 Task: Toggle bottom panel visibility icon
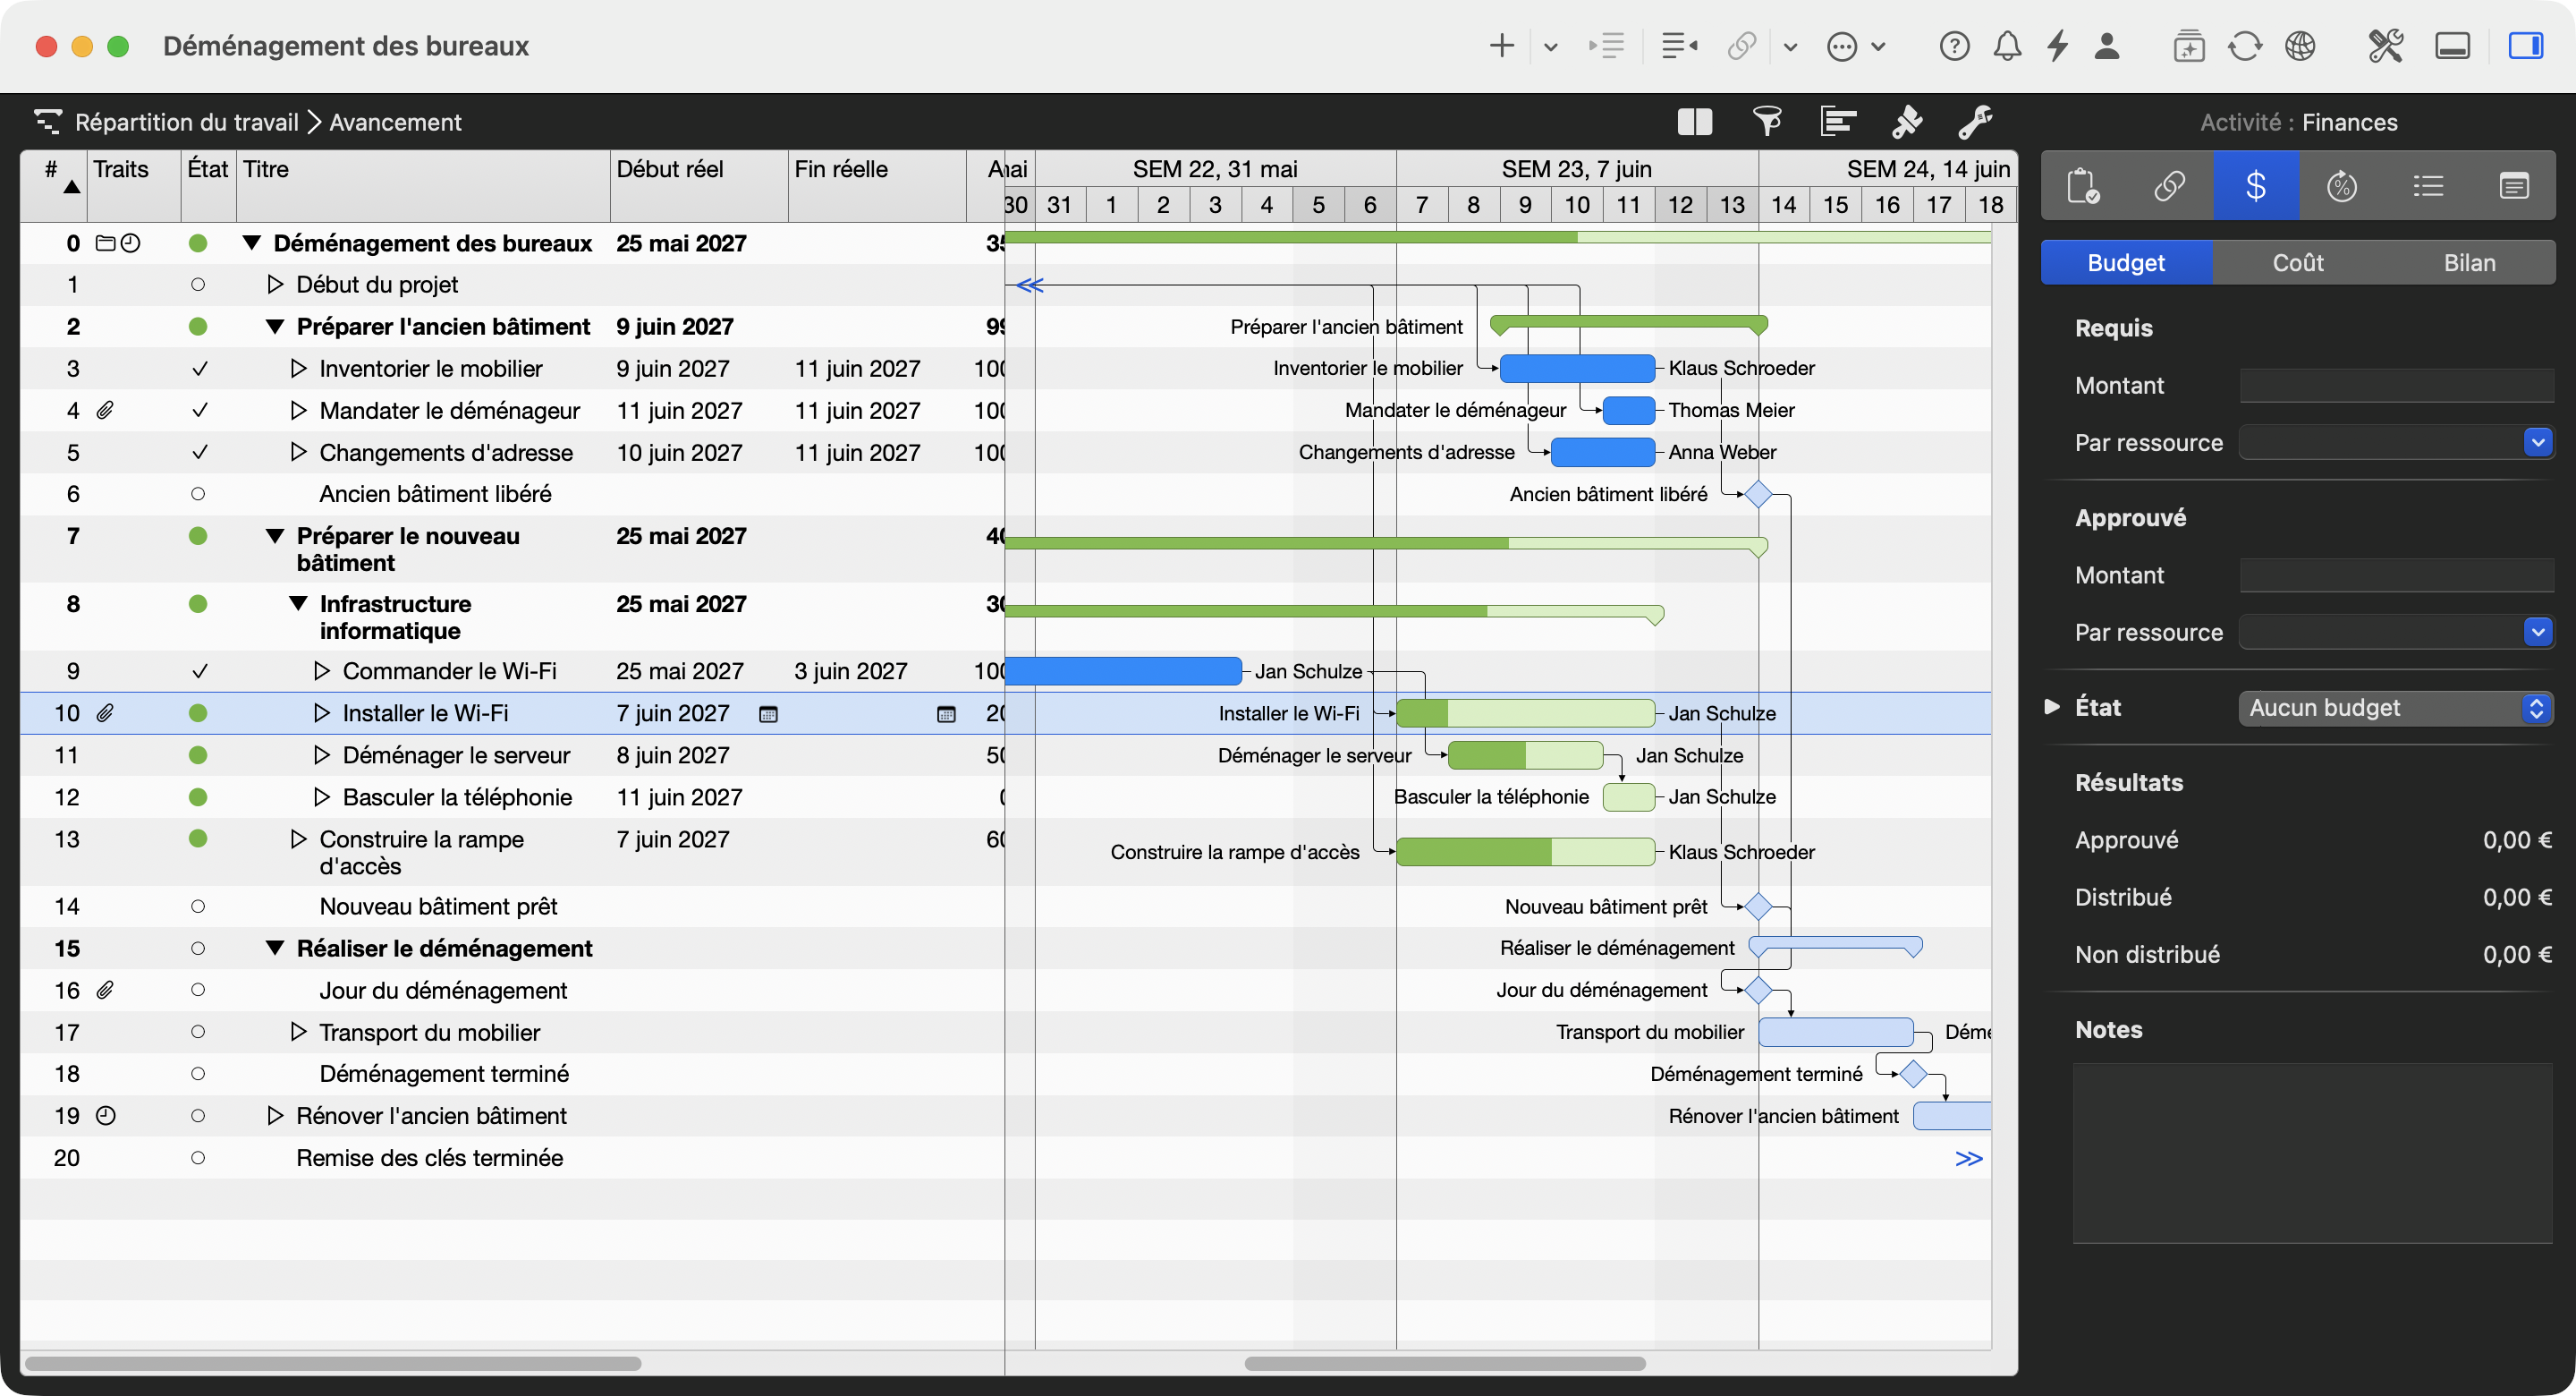coord(2452,46)
